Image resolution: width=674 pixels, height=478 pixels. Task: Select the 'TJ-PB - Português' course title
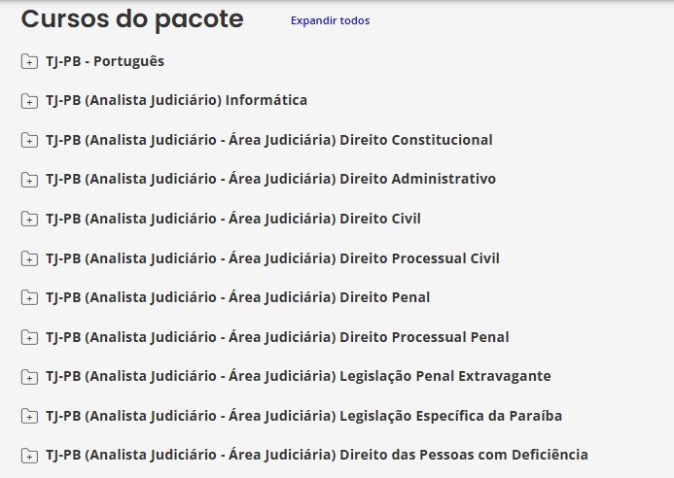pos(105,61)
